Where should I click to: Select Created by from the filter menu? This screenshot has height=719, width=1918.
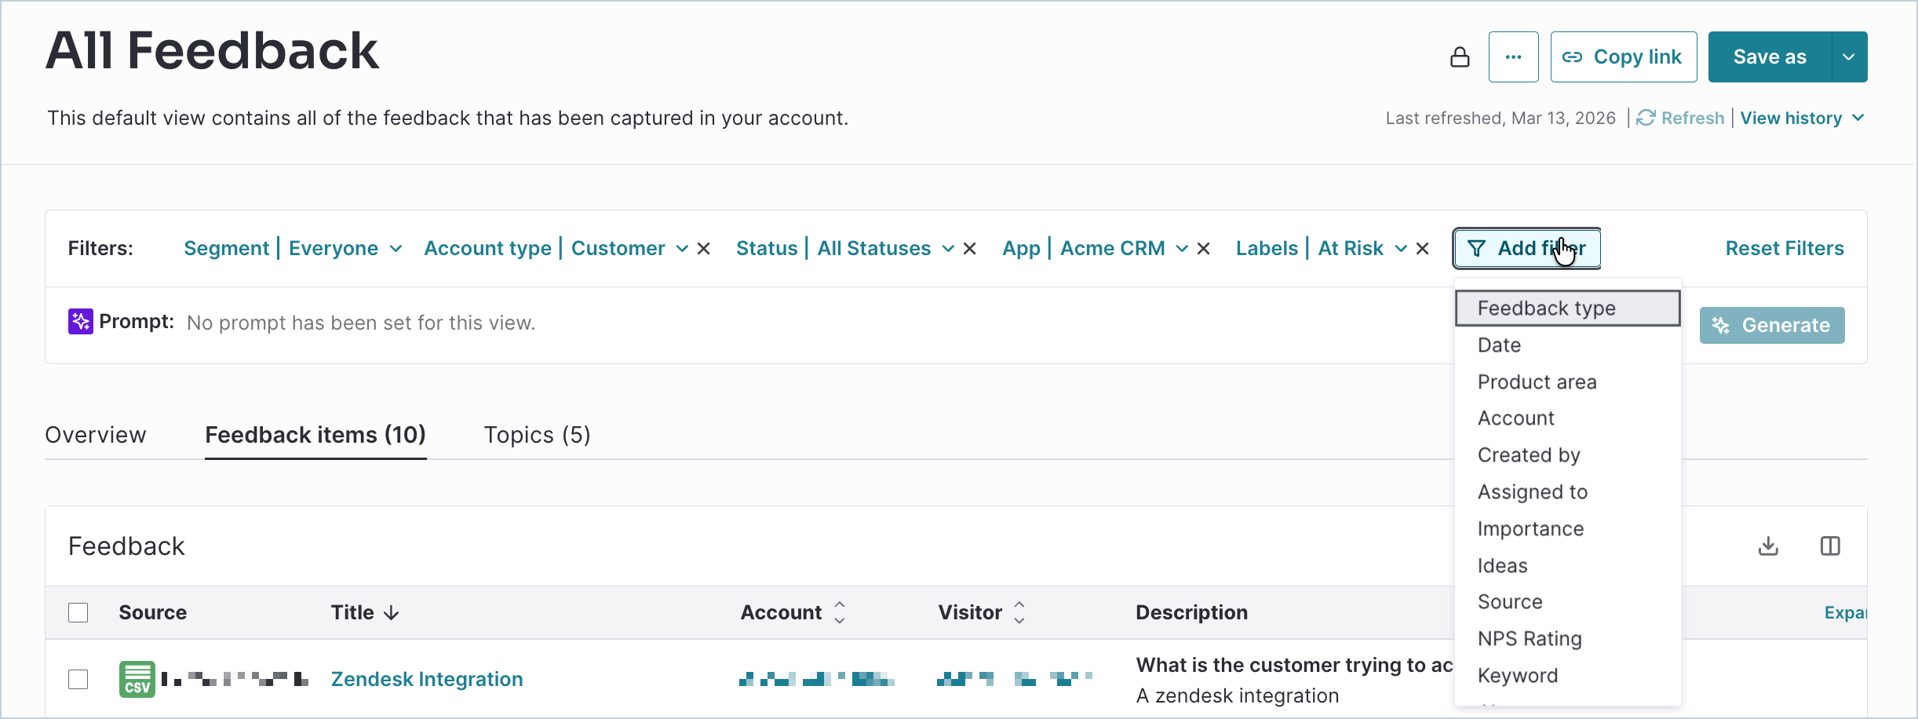pos(1567,455)
